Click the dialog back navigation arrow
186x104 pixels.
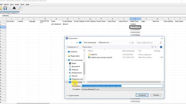[x=67, y=42]
